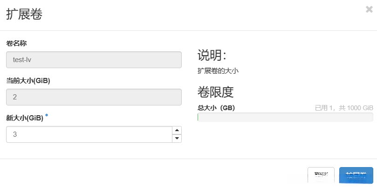Click the 总大小 (GB) label

click(x=216, y=108)
